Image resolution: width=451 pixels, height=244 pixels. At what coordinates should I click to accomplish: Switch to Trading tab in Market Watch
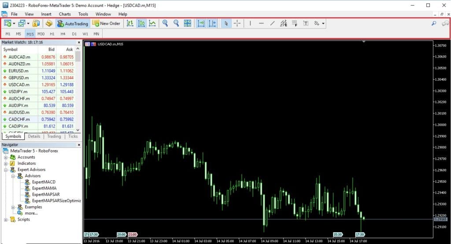pyautogui.click(x=54, y=136)
